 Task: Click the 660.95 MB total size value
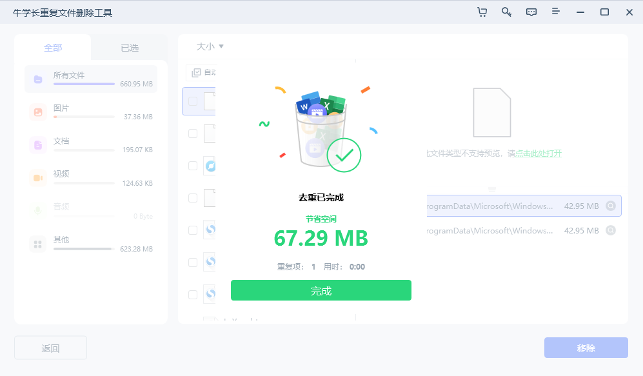coord(136,84)
